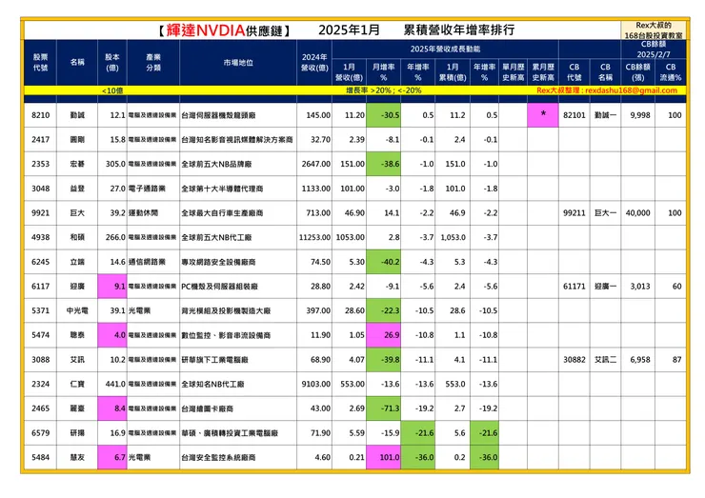705x498 pixels.
Task: Select stock code '3048'
Action: click(x=40, y=189)
